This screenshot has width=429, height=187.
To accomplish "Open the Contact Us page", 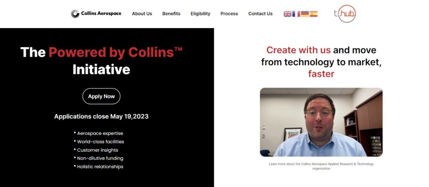I will point(260,14).
